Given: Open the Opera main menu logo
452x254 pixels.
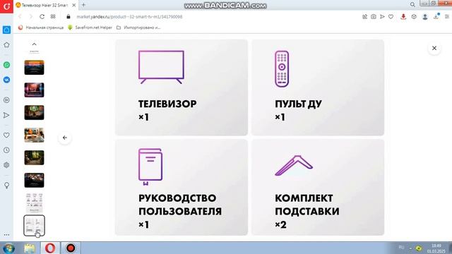Looking at the screenshot, I should 6,6.
